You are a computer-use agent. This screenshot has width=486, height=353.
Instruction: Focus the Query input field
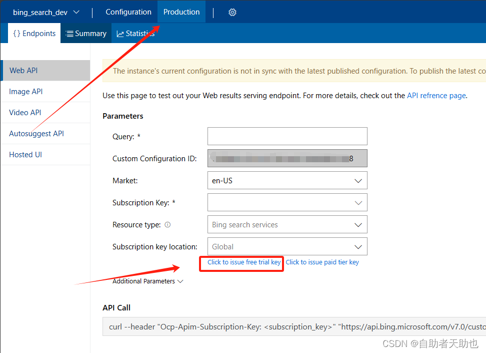[x=287, y=136]
